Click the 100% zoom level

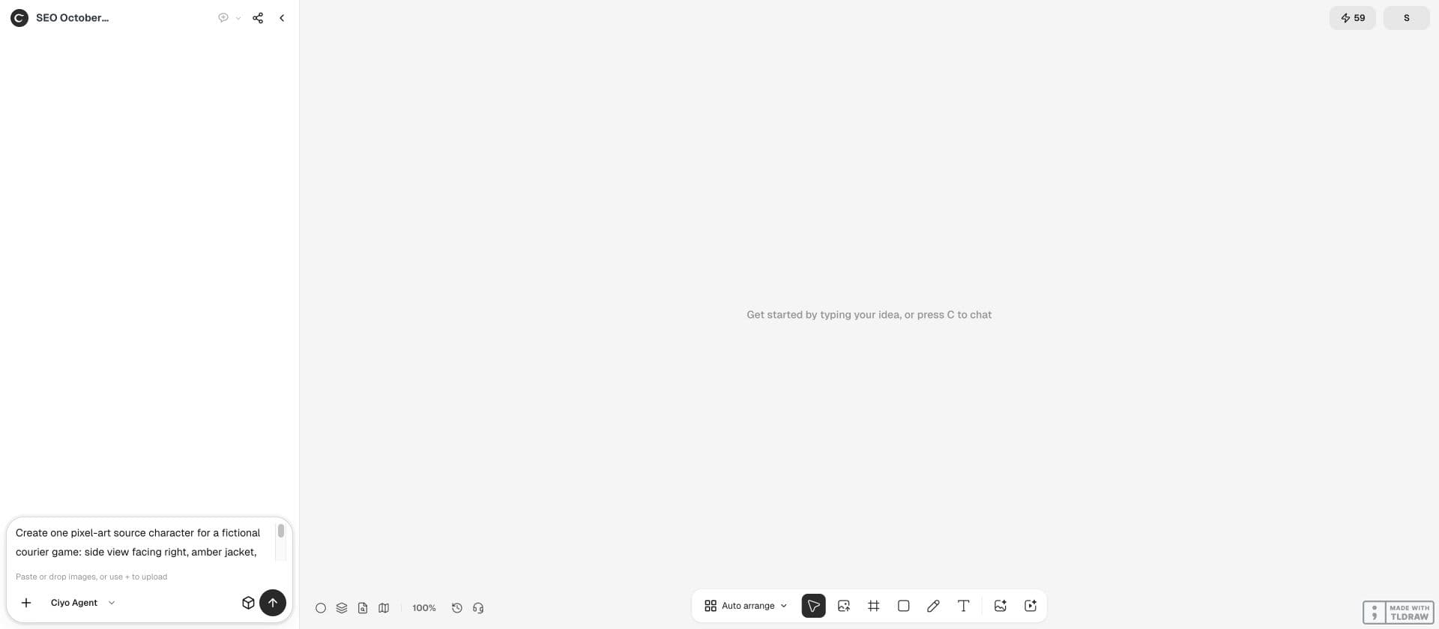pyautogui.click(x=424, y=608)
